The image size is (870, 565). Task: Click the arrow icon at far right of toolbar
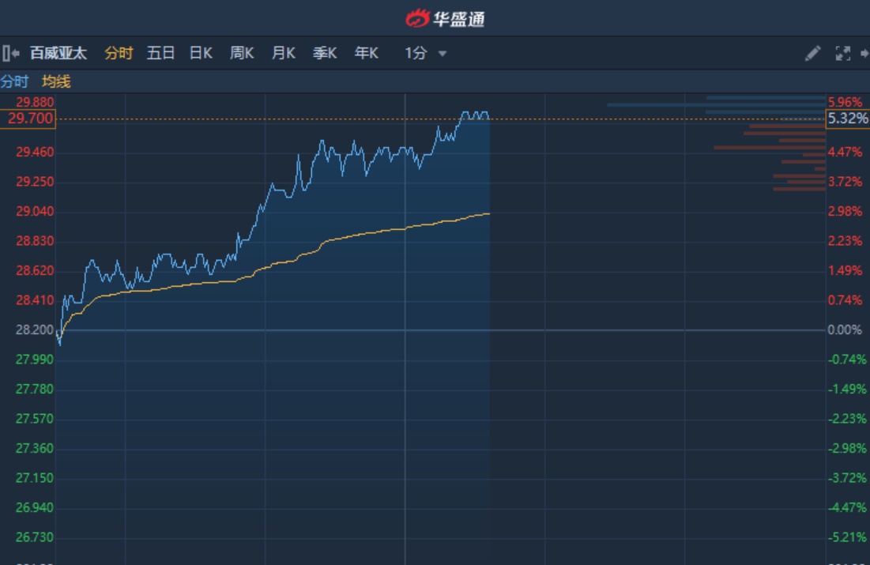click(865, 54)
